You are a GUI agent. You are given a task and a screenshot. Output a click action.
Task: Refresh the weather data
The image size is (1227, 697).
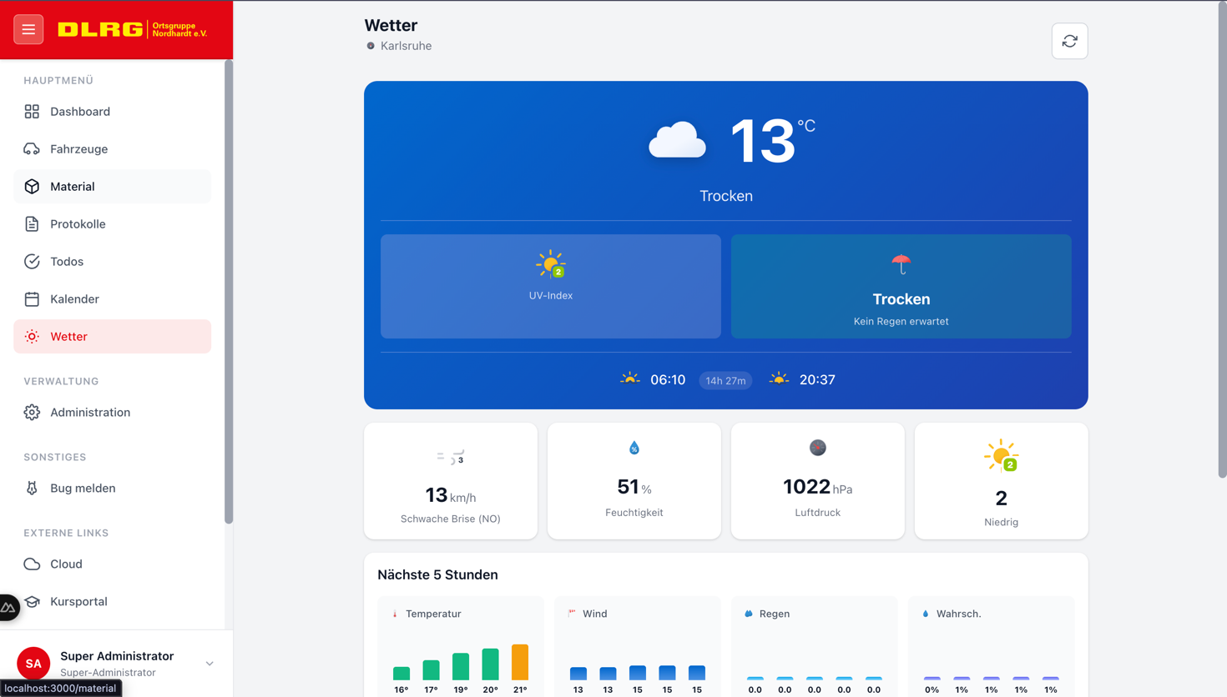coord(1069,41)
